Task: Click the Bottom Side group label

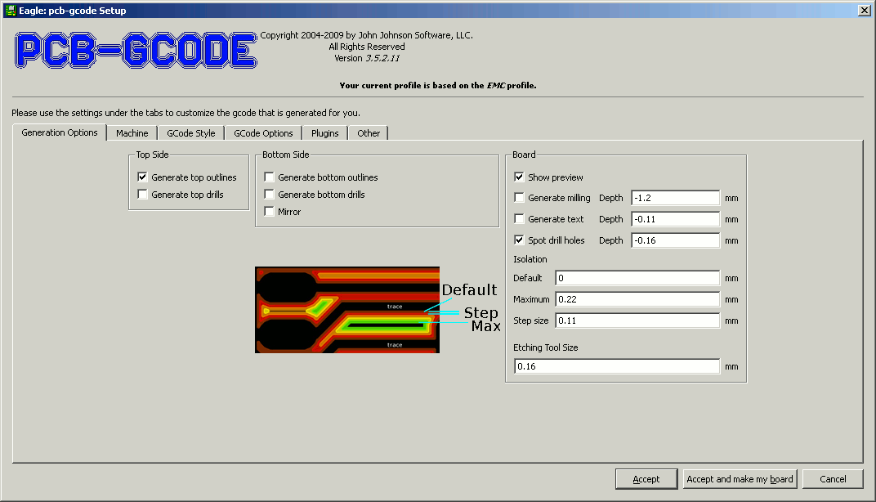Action: tap(285, 155)
